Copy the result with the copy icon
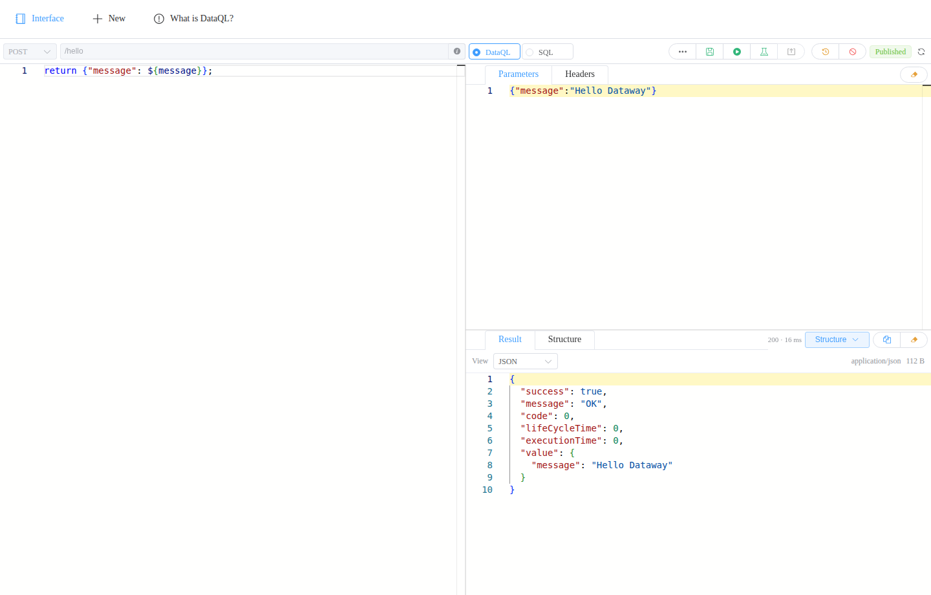The image size is (931, 595). [886, 340]
